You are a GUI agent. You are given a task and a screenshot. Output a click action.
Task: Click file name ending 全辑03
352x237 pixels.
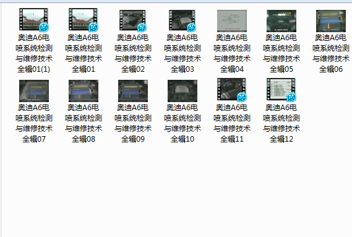pos(182,53)
